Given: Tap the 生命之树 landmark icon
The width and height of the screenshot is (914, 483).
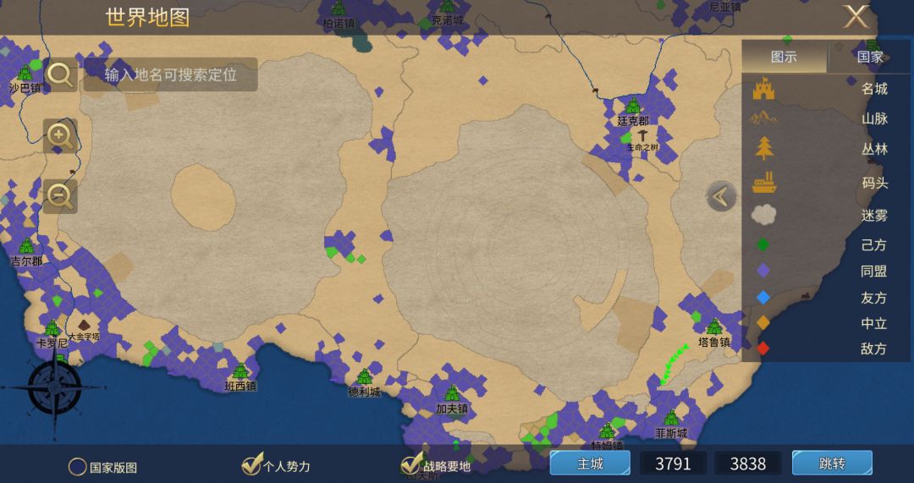Looking at the screenshot, I should tap(642, 135).
